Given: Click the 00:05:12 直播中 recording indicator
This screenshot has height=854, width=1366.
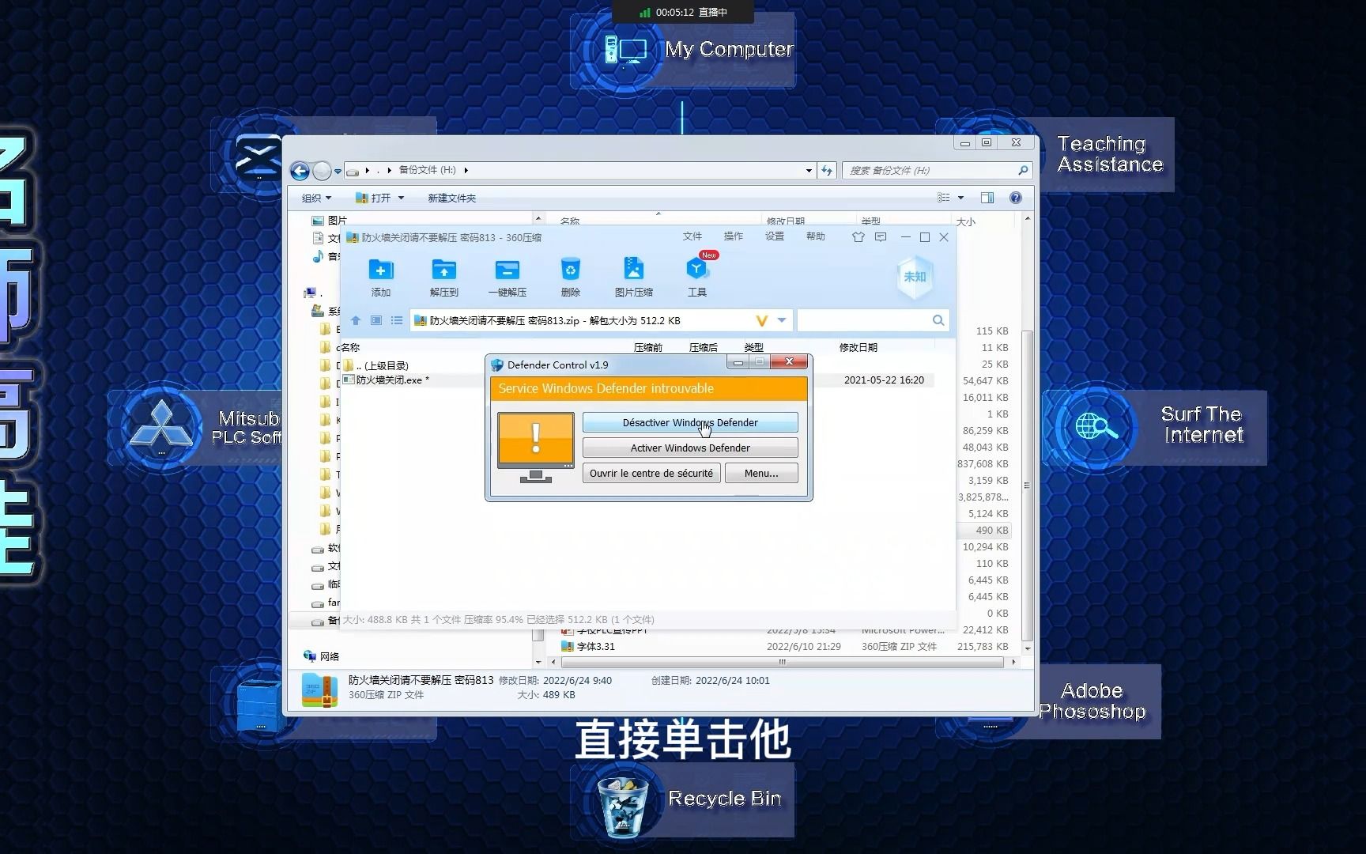Looking at the screenshot, I should [x=683, y=12].
